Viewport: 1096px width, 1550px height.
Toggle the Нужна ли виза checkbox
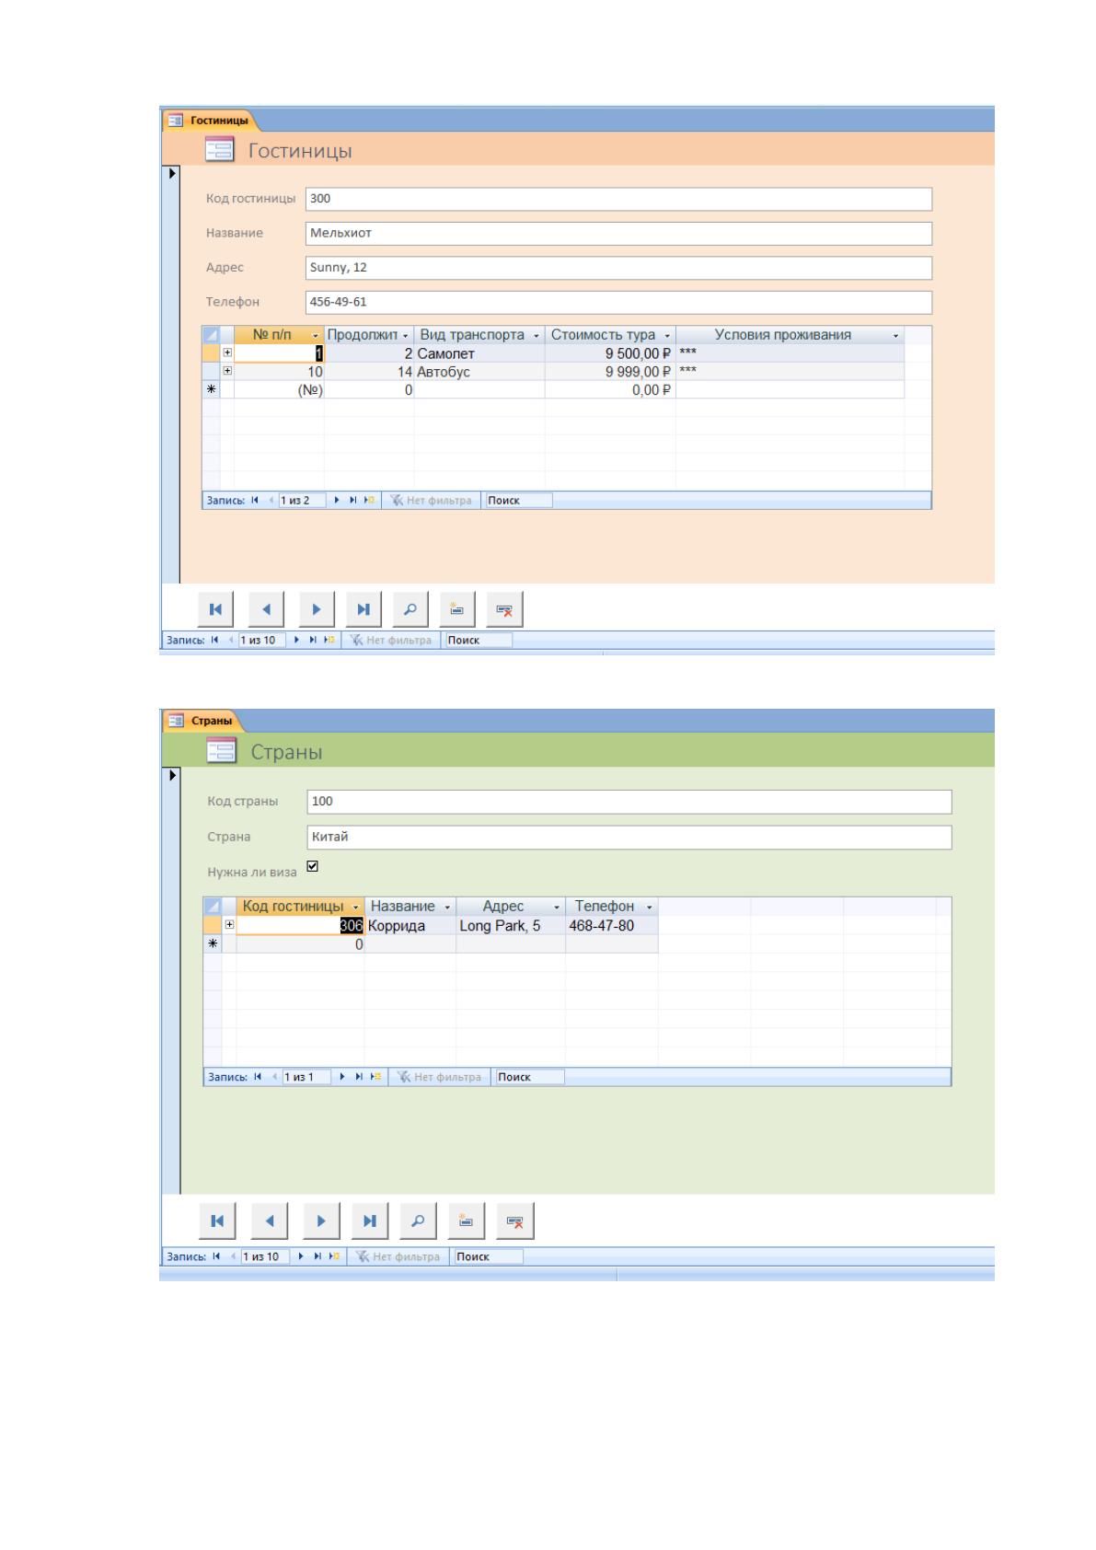(312, 866)
